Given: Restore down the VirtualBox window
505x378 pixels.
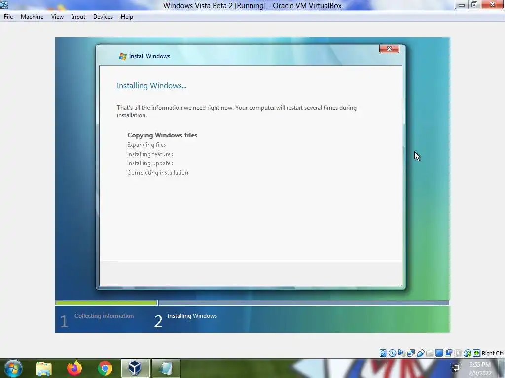Looking at the screenshot, I should click(x=474, y=5).
